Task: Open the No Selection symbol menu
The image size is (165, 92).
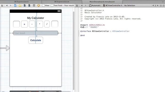Action: pyautogui.click(x=130, y=6)
